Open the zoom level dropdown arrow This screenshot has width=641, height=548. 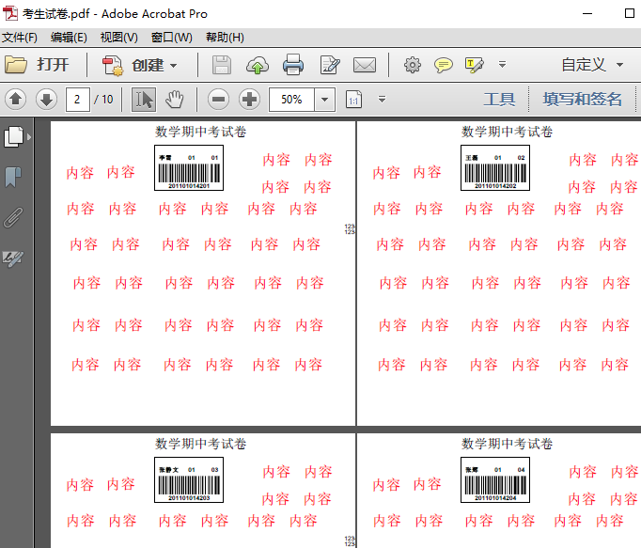324,100
